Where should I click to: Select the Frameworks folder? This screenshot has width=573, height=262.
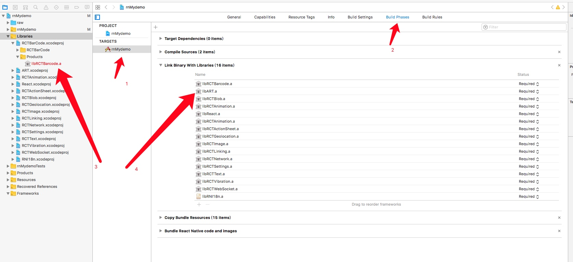point(28,193)
